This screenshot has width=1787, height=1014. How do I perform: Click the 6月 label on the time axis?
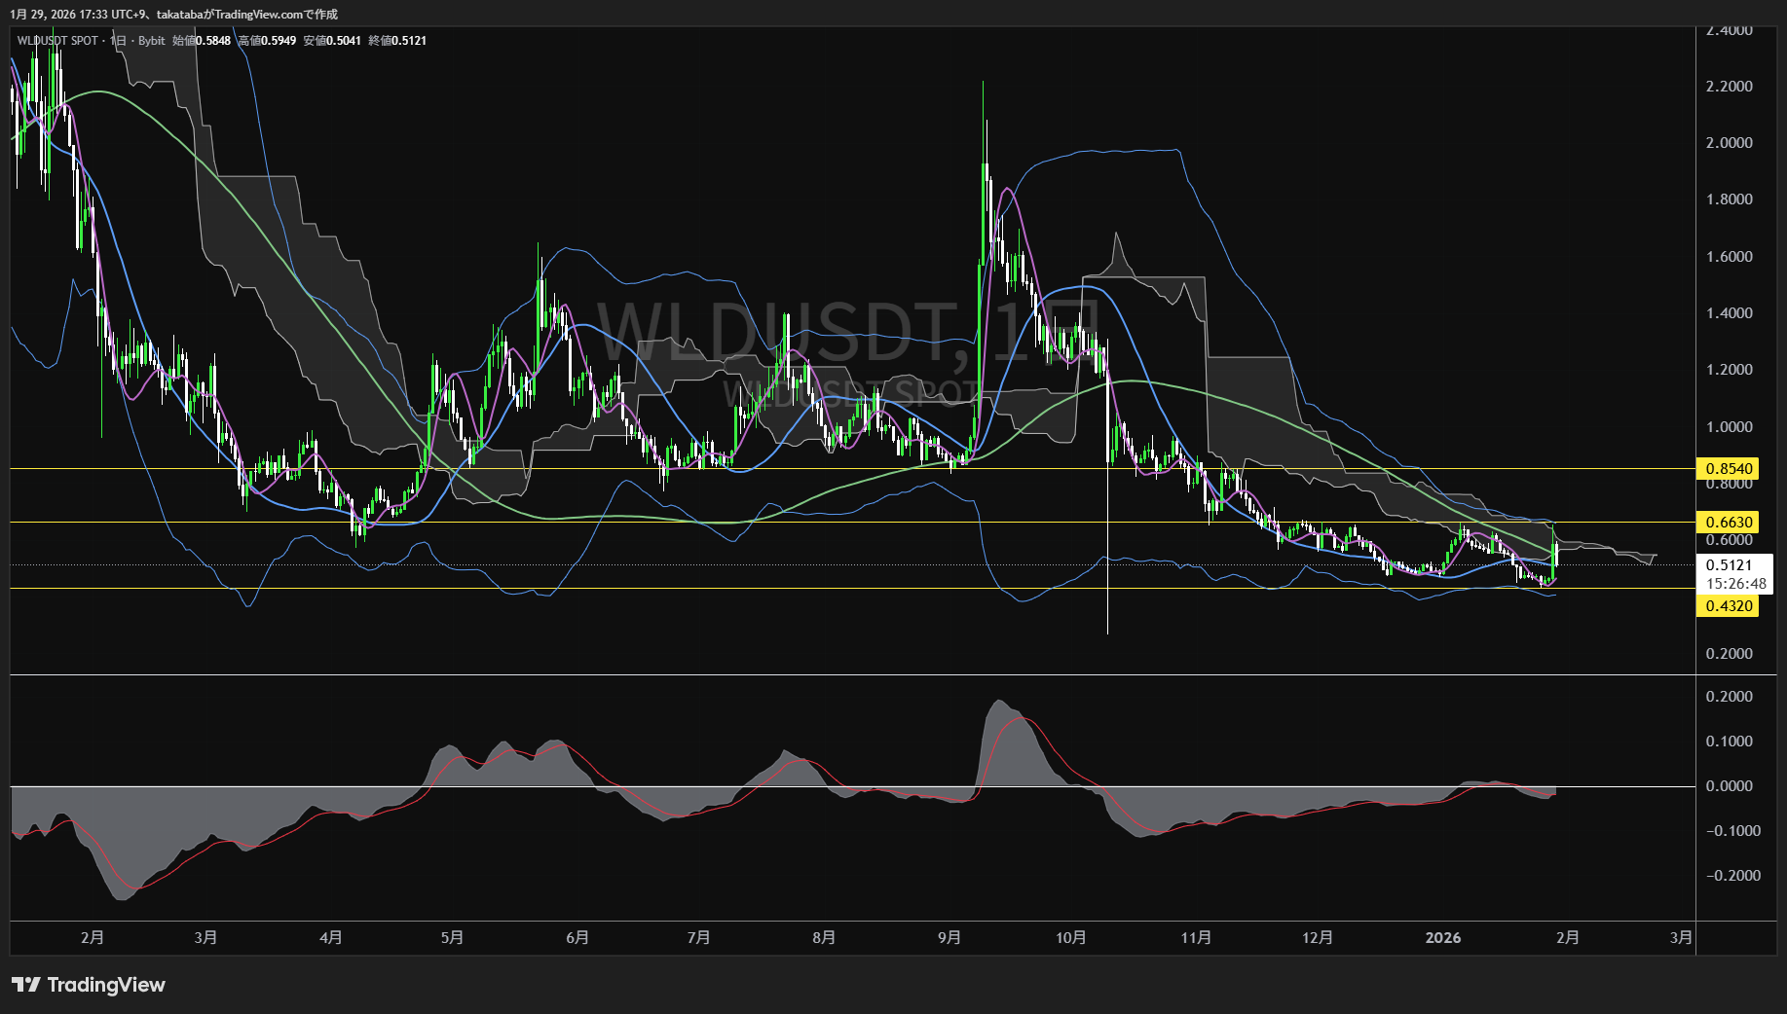pyautogui.click(x=577, y=938)
